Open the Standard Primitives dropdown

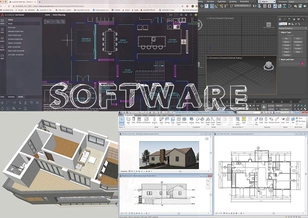click(x=293, y=28)
